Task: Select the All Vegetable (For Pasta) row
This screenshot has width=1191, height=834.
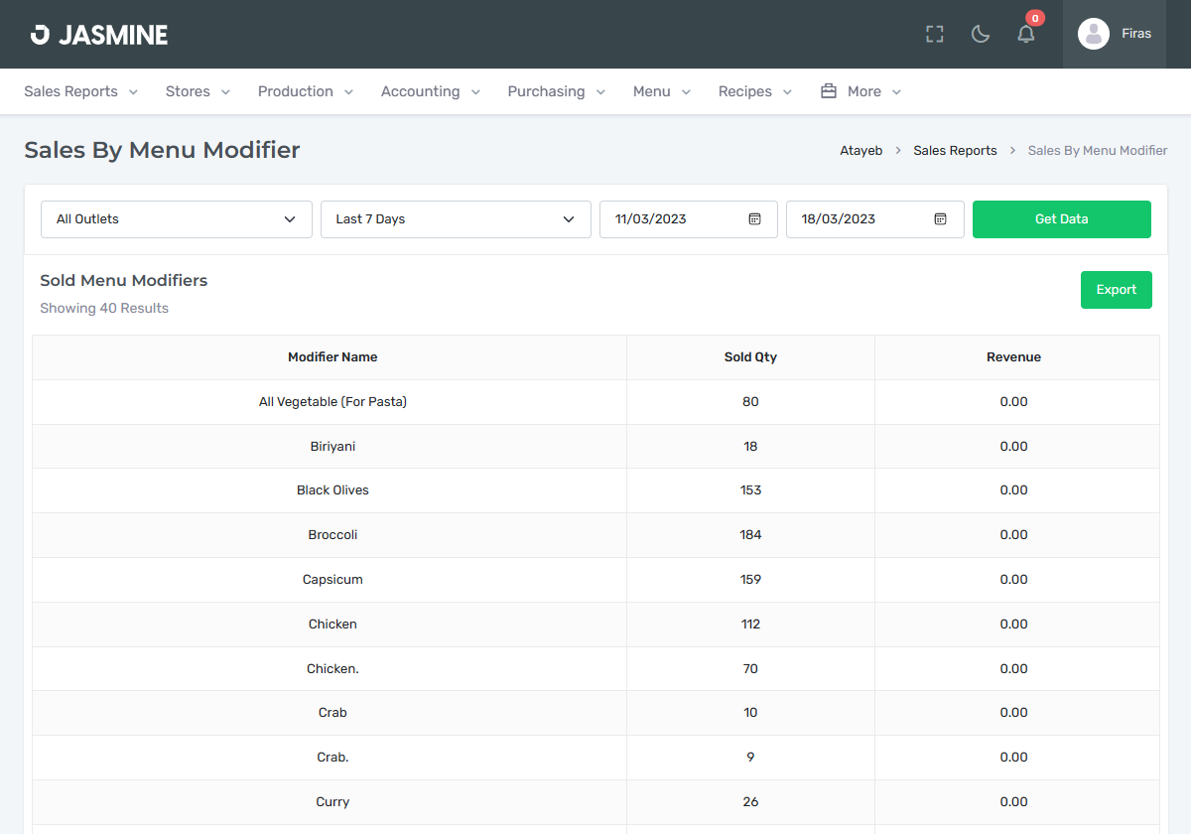Action: (x=595, y=402)
